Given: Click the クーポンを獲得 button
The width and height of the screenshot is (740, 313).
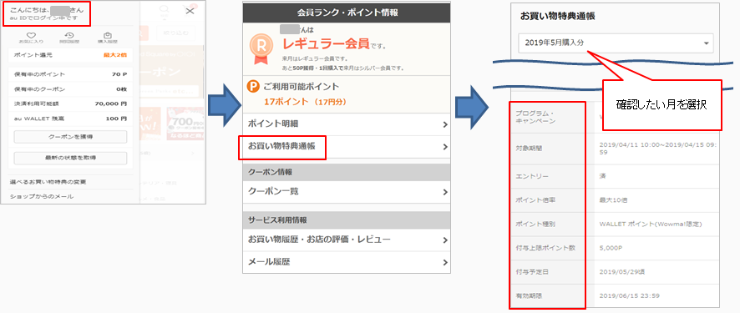Looking at the screenshot, I should pyautogui.click(x=70, y=137).
